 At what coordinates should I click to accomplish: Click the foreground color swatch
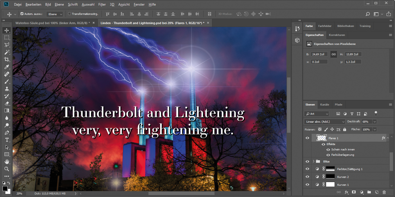(x=5, y=189)
